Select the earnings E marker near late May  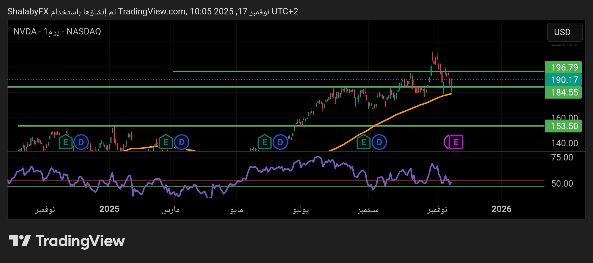point(265,142)
